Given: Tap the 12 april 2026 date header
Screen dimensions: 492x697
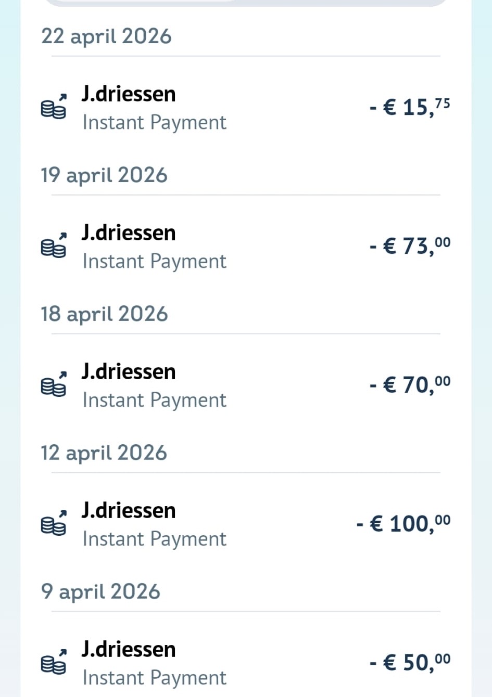Looking at the screenshot, I should pyautogui.click(x=104, y=453).
